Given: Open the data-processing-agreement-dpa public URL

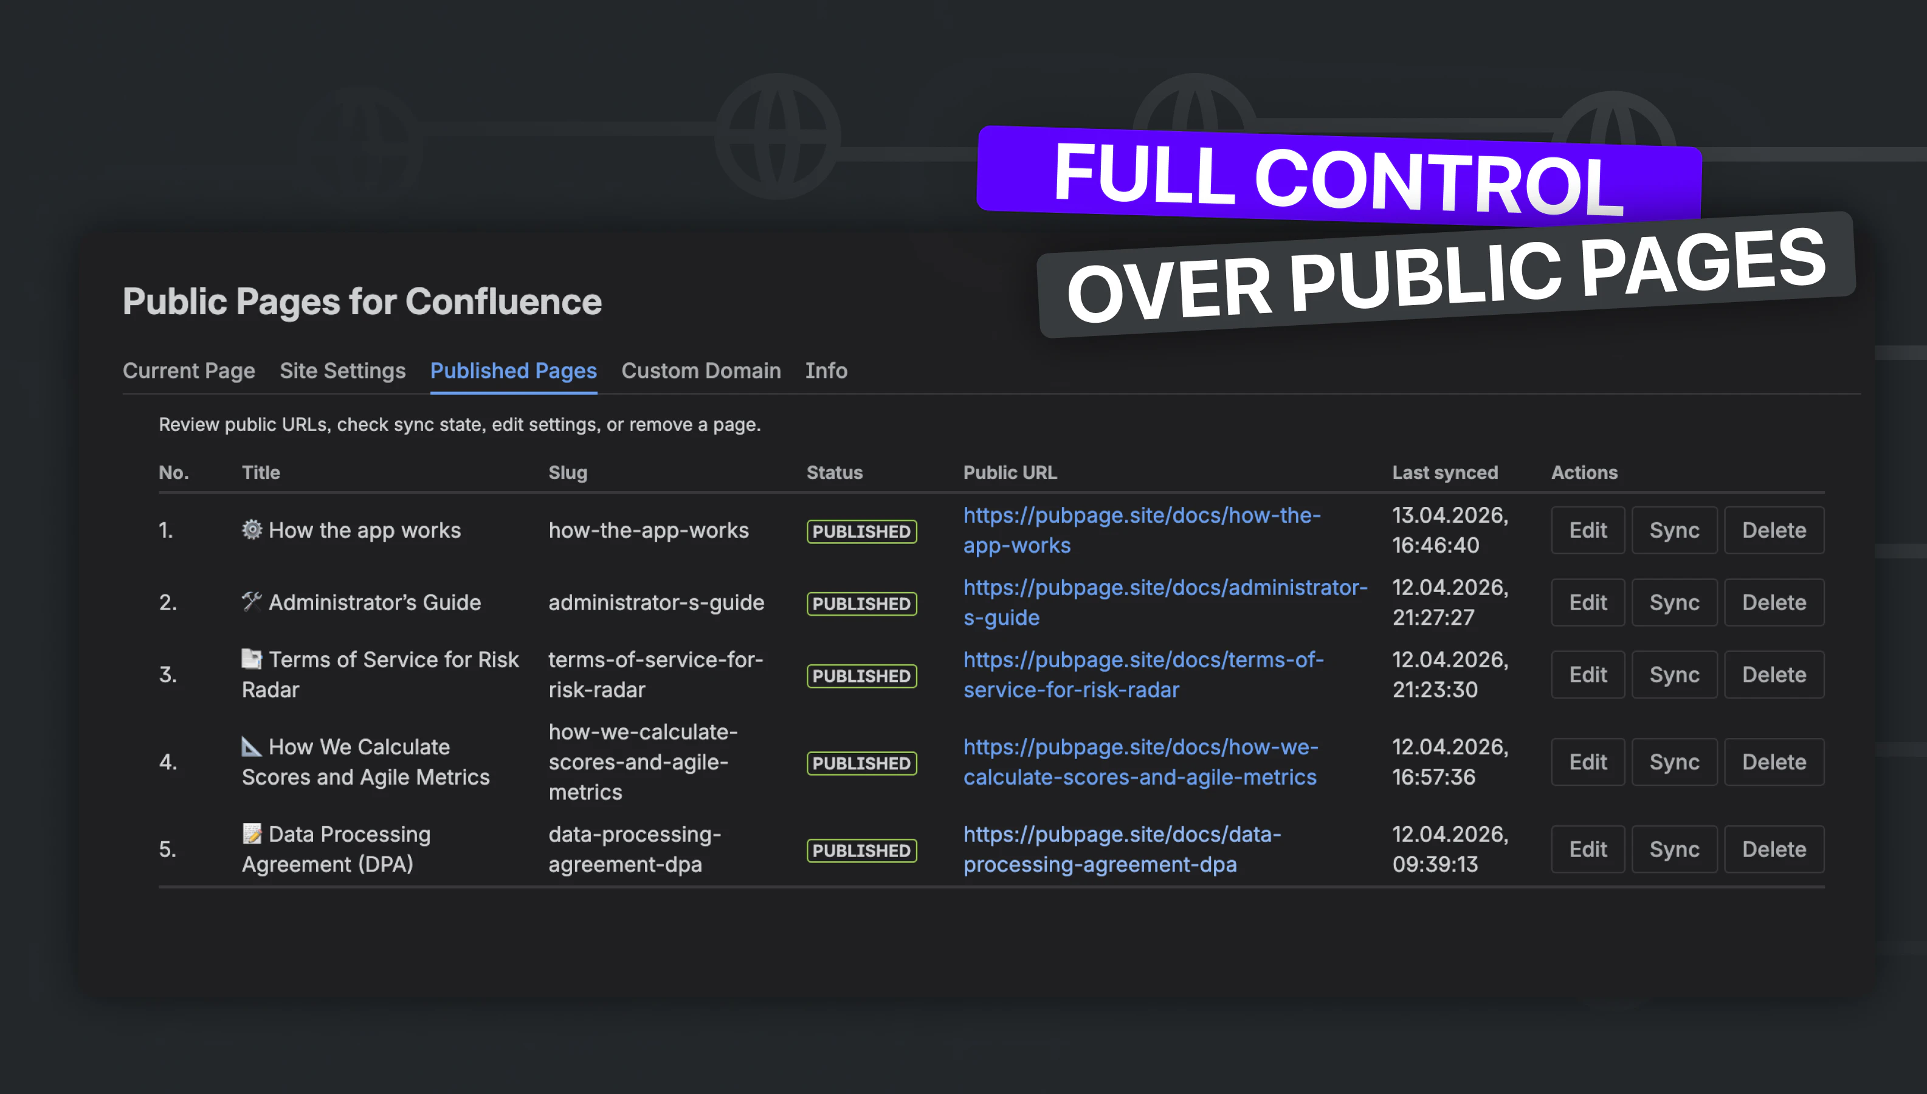Looking at the screenshot, I should (1122, 849).
